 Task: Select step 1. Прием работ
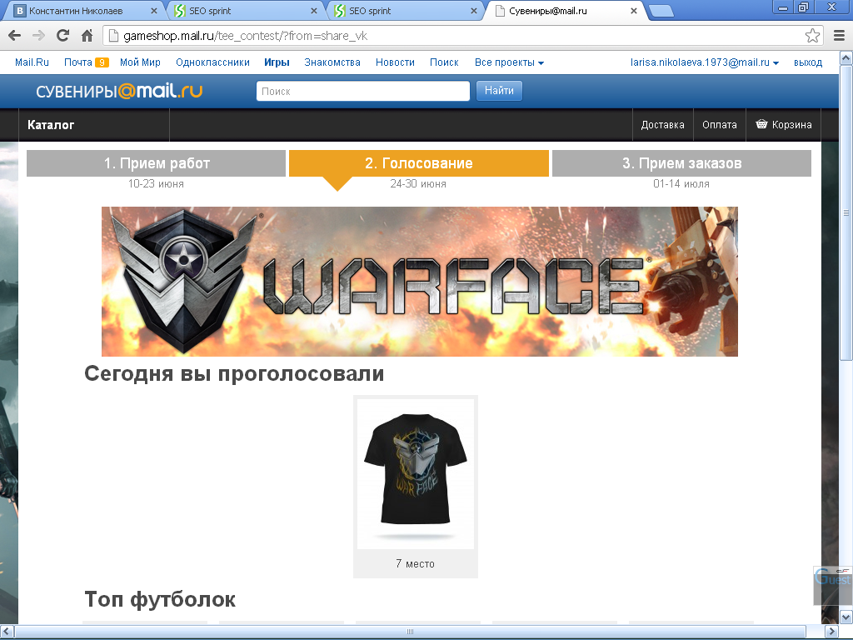point(156,163)
